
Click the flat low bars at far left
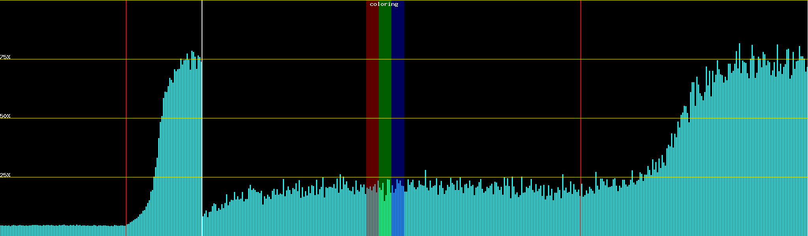pos(59,230)
